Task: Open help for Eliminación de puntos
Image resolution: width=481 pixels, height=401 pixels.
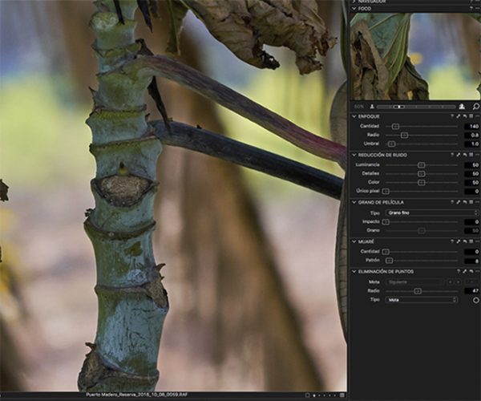Action: coord(459,272)
